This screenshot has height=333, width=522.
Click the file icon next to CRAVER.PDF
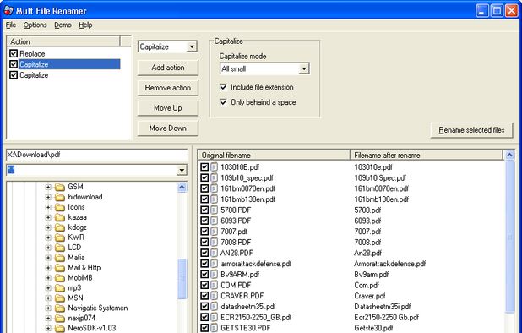click(214, 296)
